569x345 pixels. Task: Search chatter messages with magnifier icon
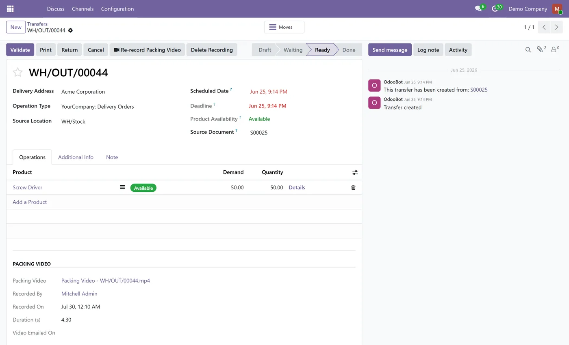tap(528, 49)
